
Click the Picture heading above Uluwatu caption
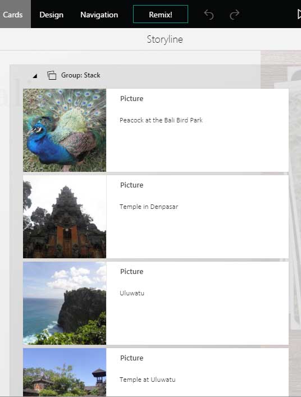coord(131,271)
